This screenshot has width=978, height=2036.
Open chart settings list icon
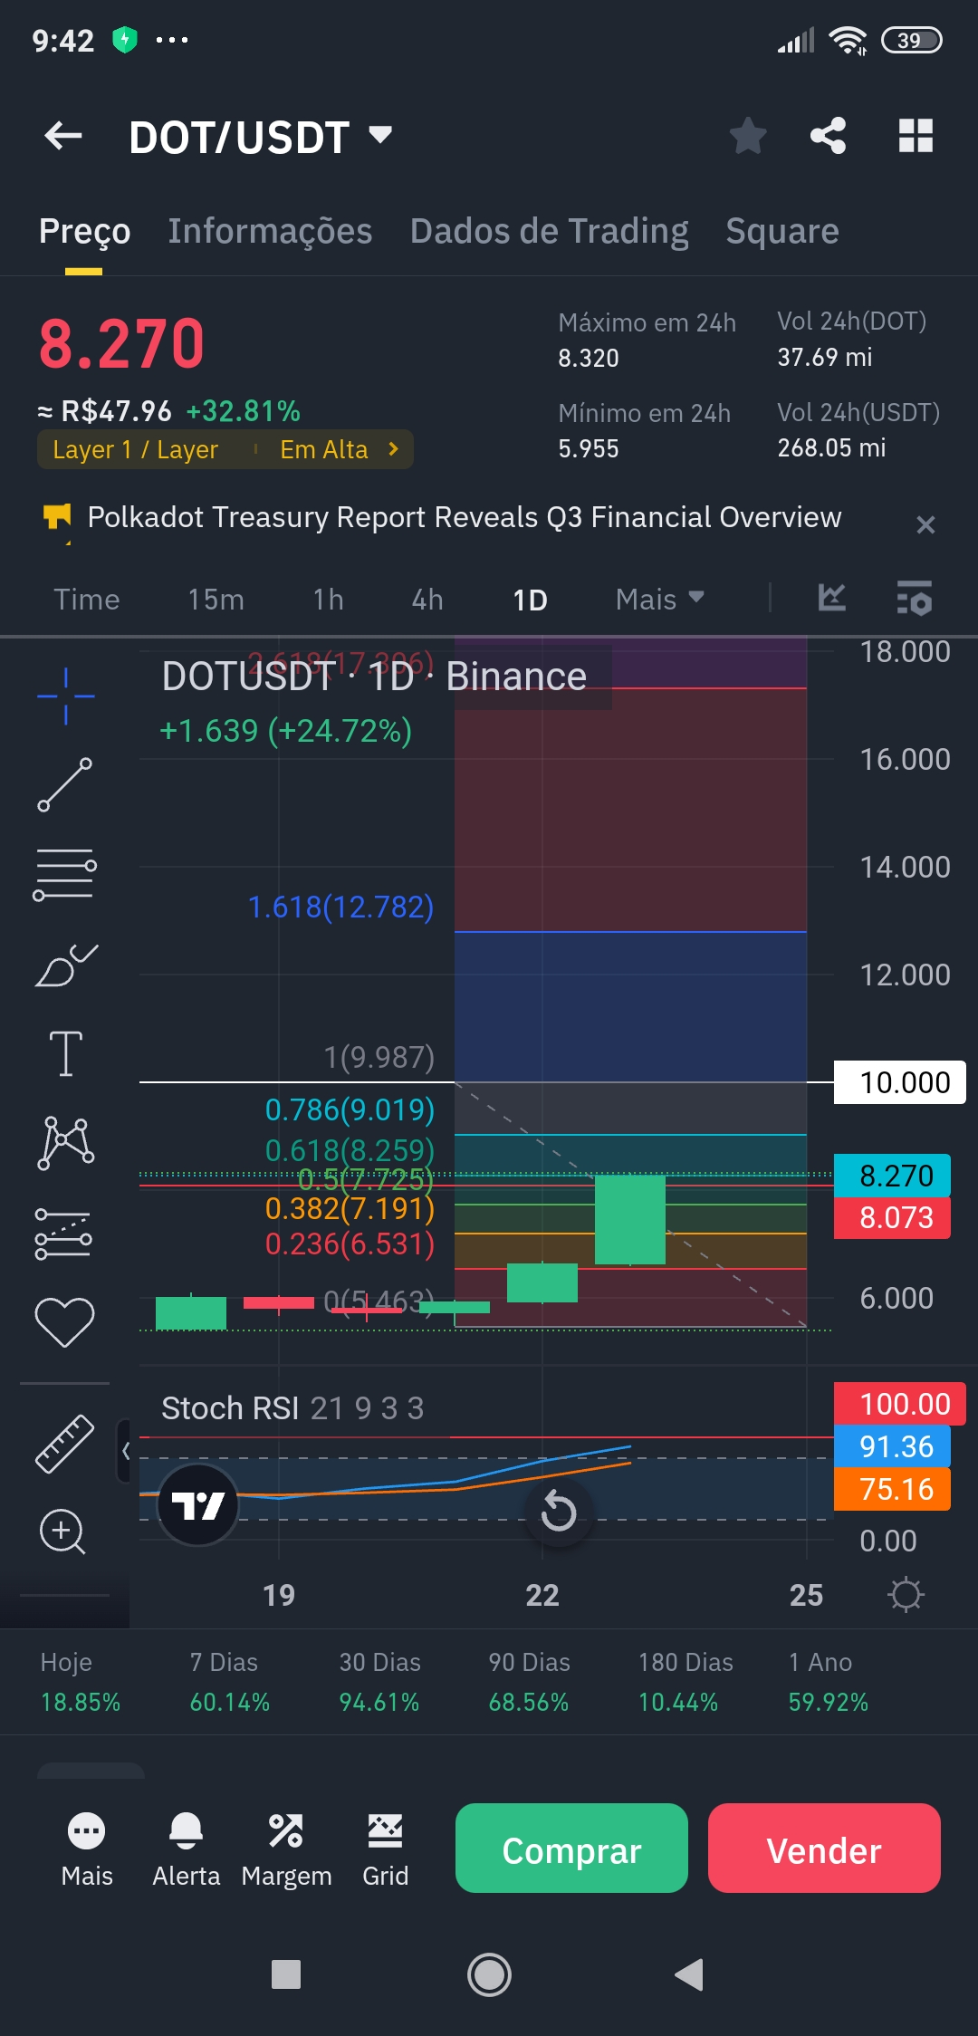tap(914, 598)
